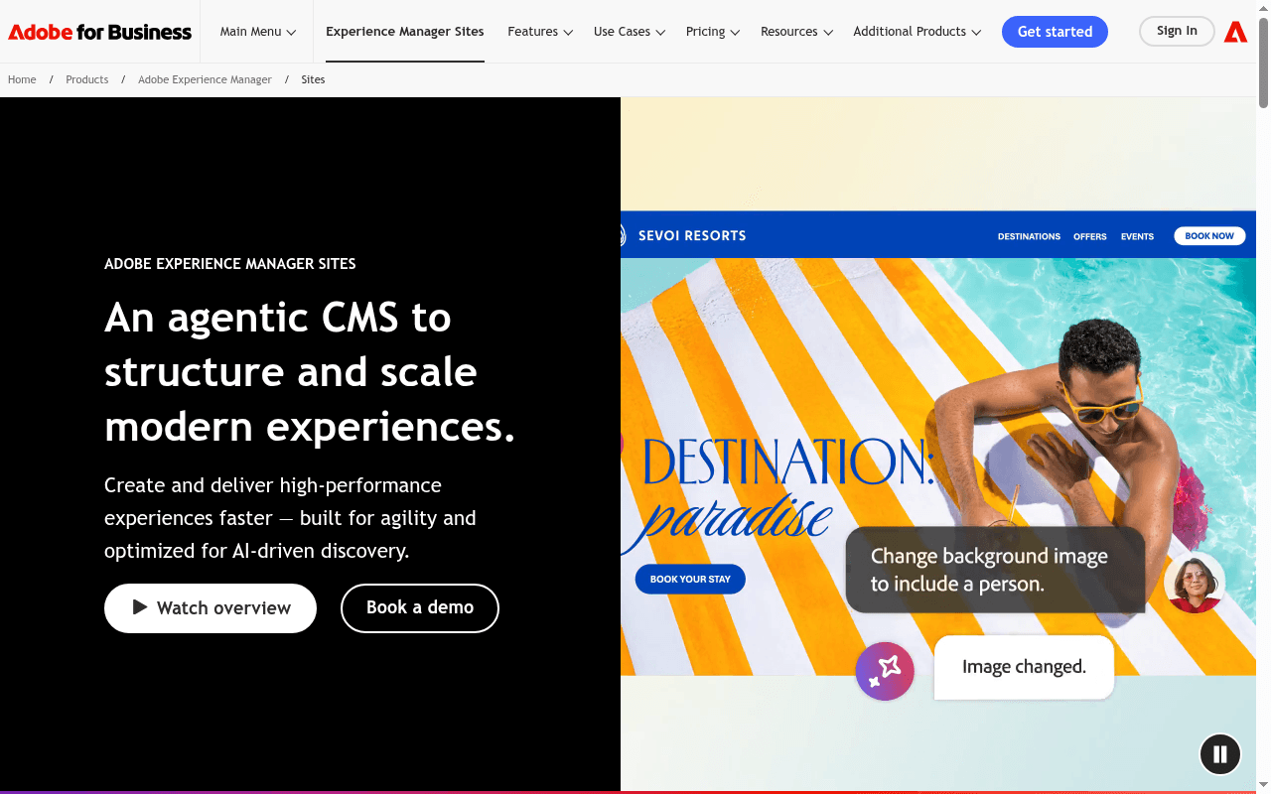Viewport: 1271px width, 794px height.
Task: Open Adobe Experience Manager breadcrumb link
Action: pos(205,79)
